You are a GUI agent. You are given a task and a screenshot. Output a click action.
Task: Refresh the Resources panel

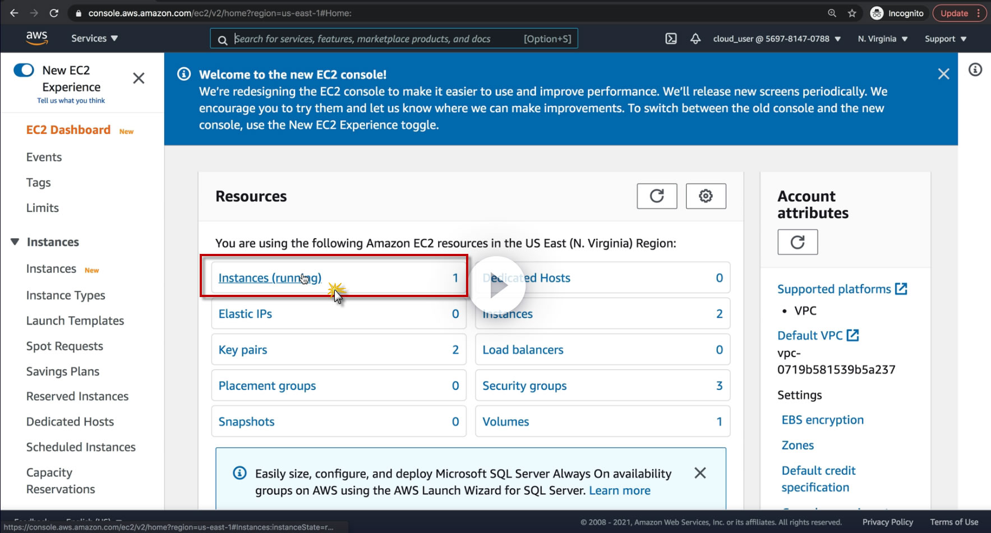[x=657, y=196]
